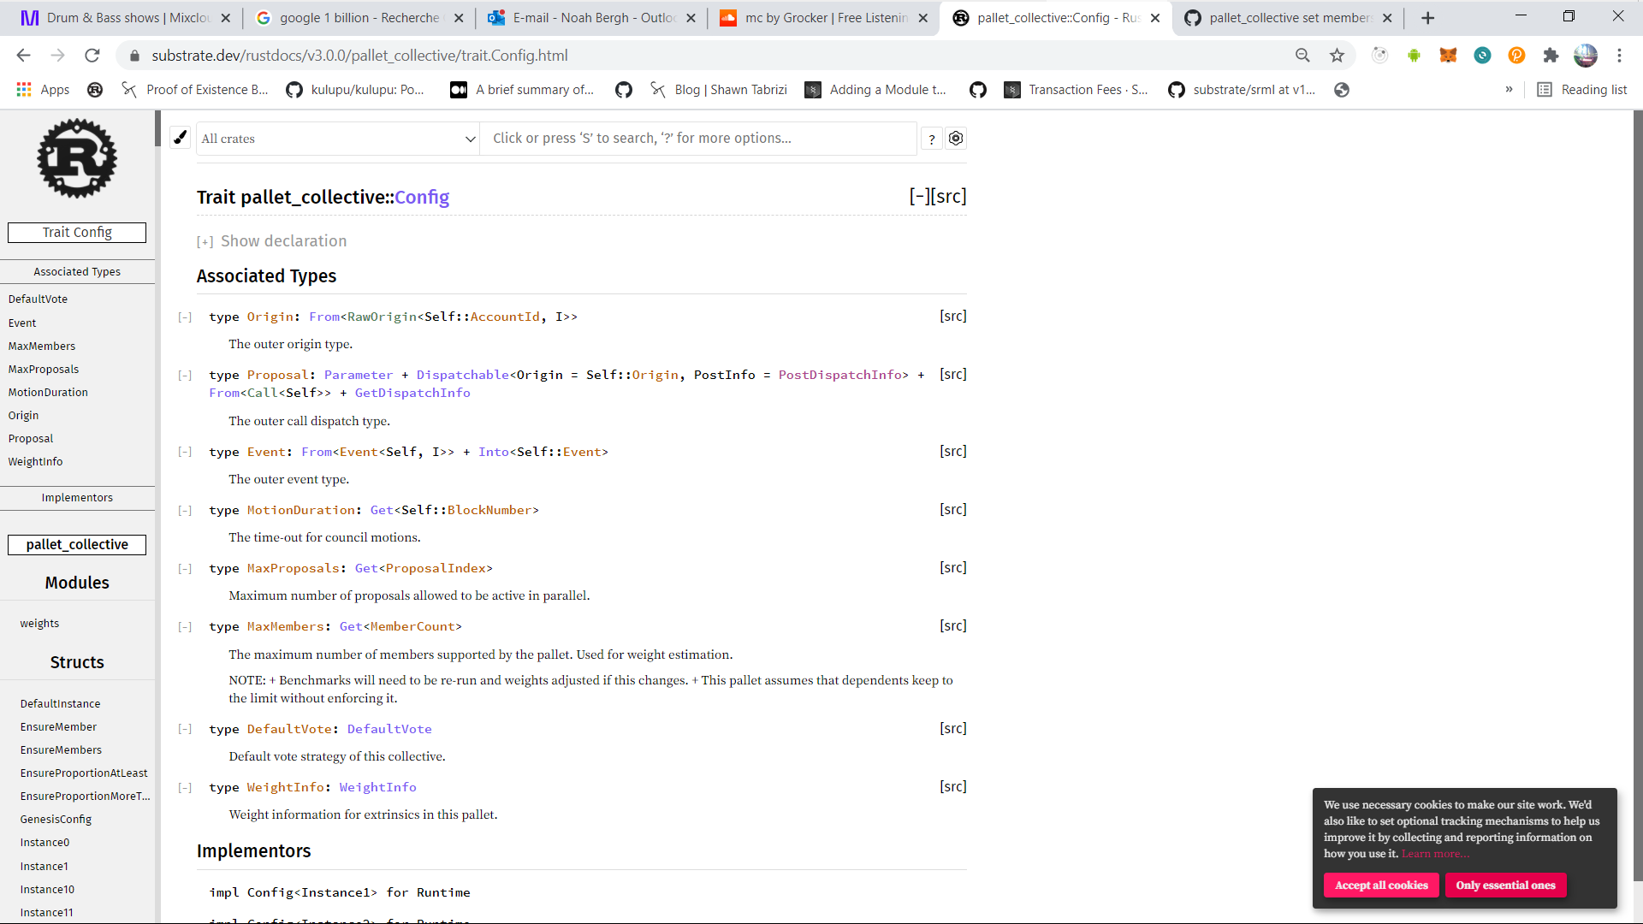
Task: Switch to google 1 billion tab
Action: click(359, 18)
